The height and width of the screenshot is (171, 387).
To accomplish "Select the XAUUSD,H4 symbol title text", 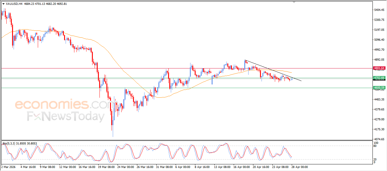I will tap(14, 4).
